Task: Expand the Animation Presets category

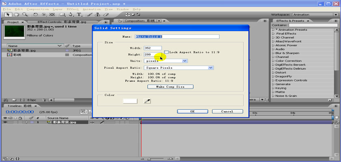Action: 273,30
